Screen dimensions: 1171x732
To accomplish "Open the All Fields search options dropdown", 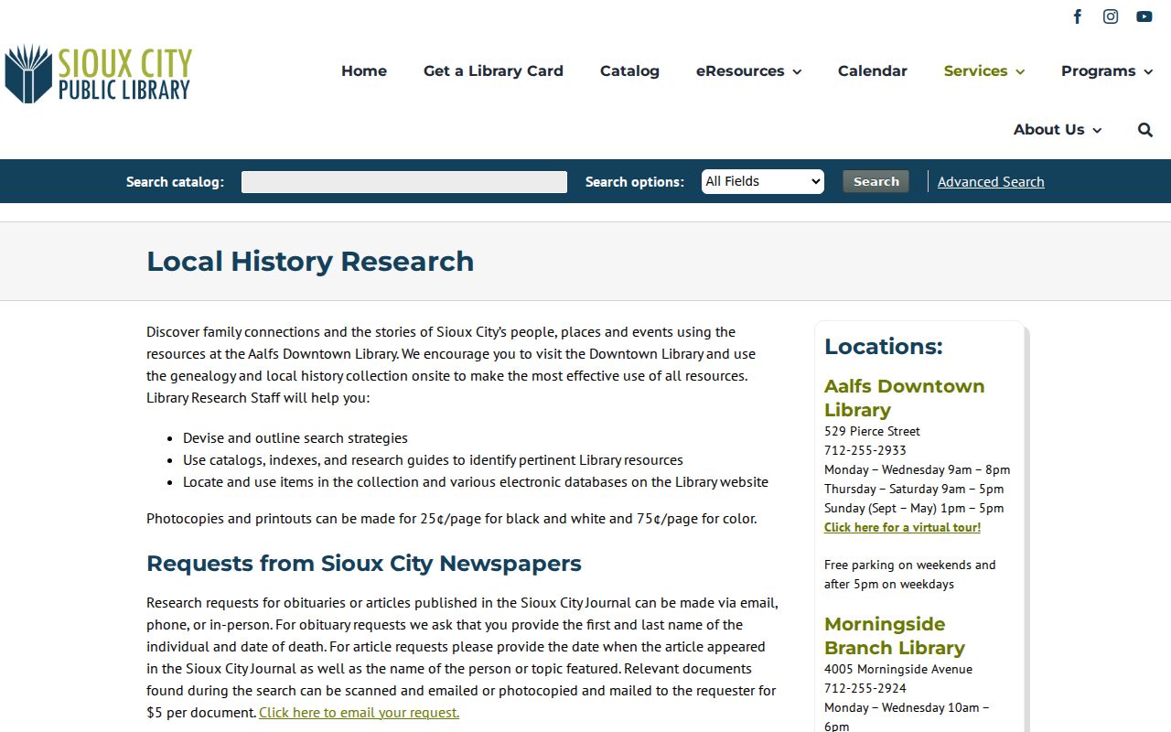I will (x=763, y=181).
